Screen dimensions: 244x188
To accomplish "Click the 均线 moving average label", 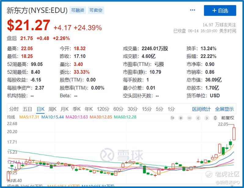I will [x=11, y=117].
